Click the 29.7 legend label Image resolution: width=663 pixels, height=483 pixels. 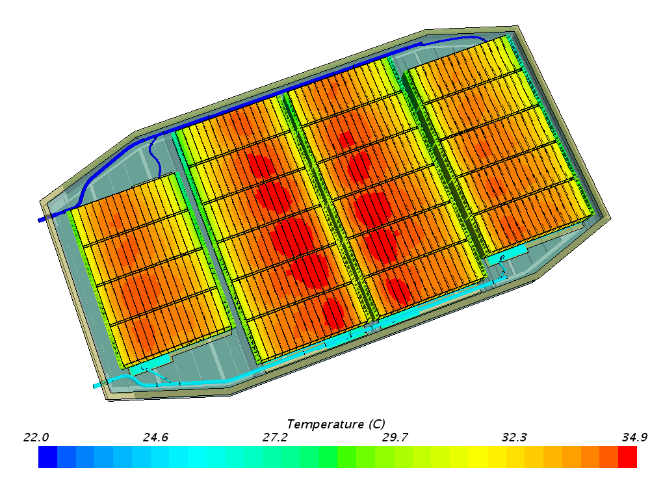pyautogui.click(x=395, y=437)
